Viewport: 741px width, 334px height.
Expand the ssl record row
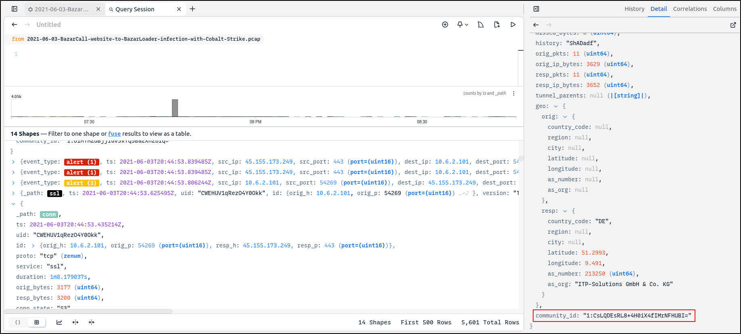point(13,193)
